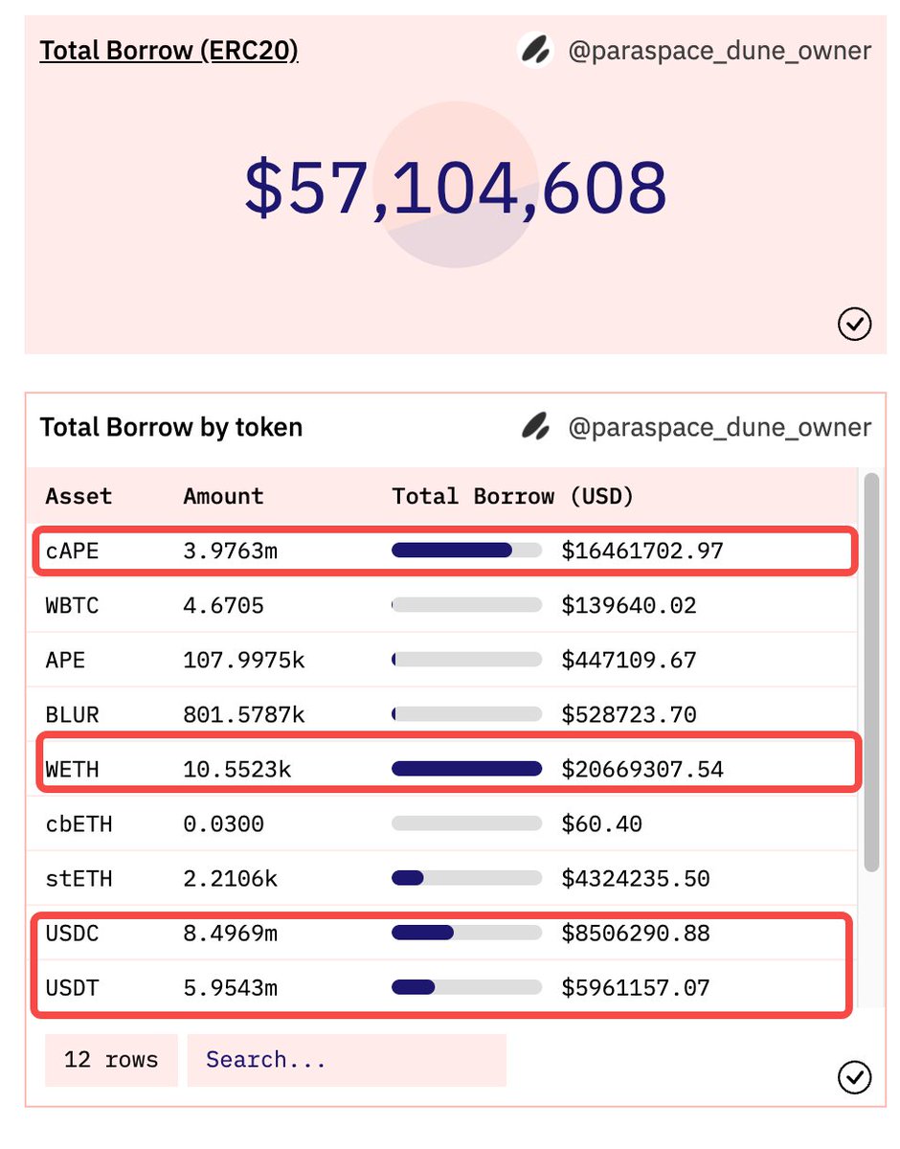Click the Dune logo icon in table card

coord(535,427)
